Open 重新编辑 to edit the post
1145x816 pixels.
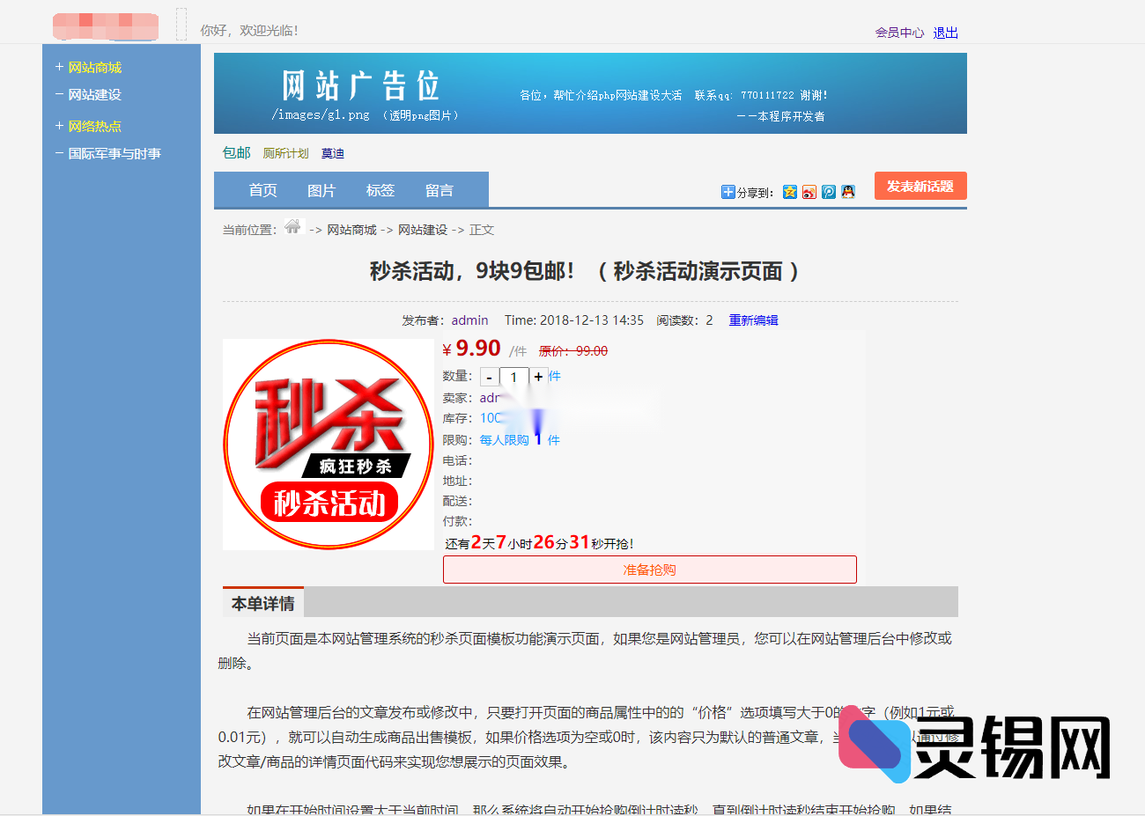753,320
